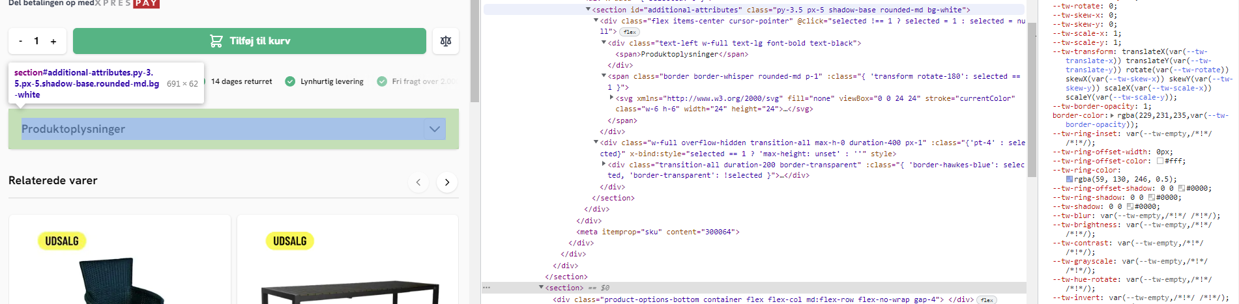Click the flex badge beside cursor-pointer div
Screen dimensions: 1239x304
coord(629,32)
